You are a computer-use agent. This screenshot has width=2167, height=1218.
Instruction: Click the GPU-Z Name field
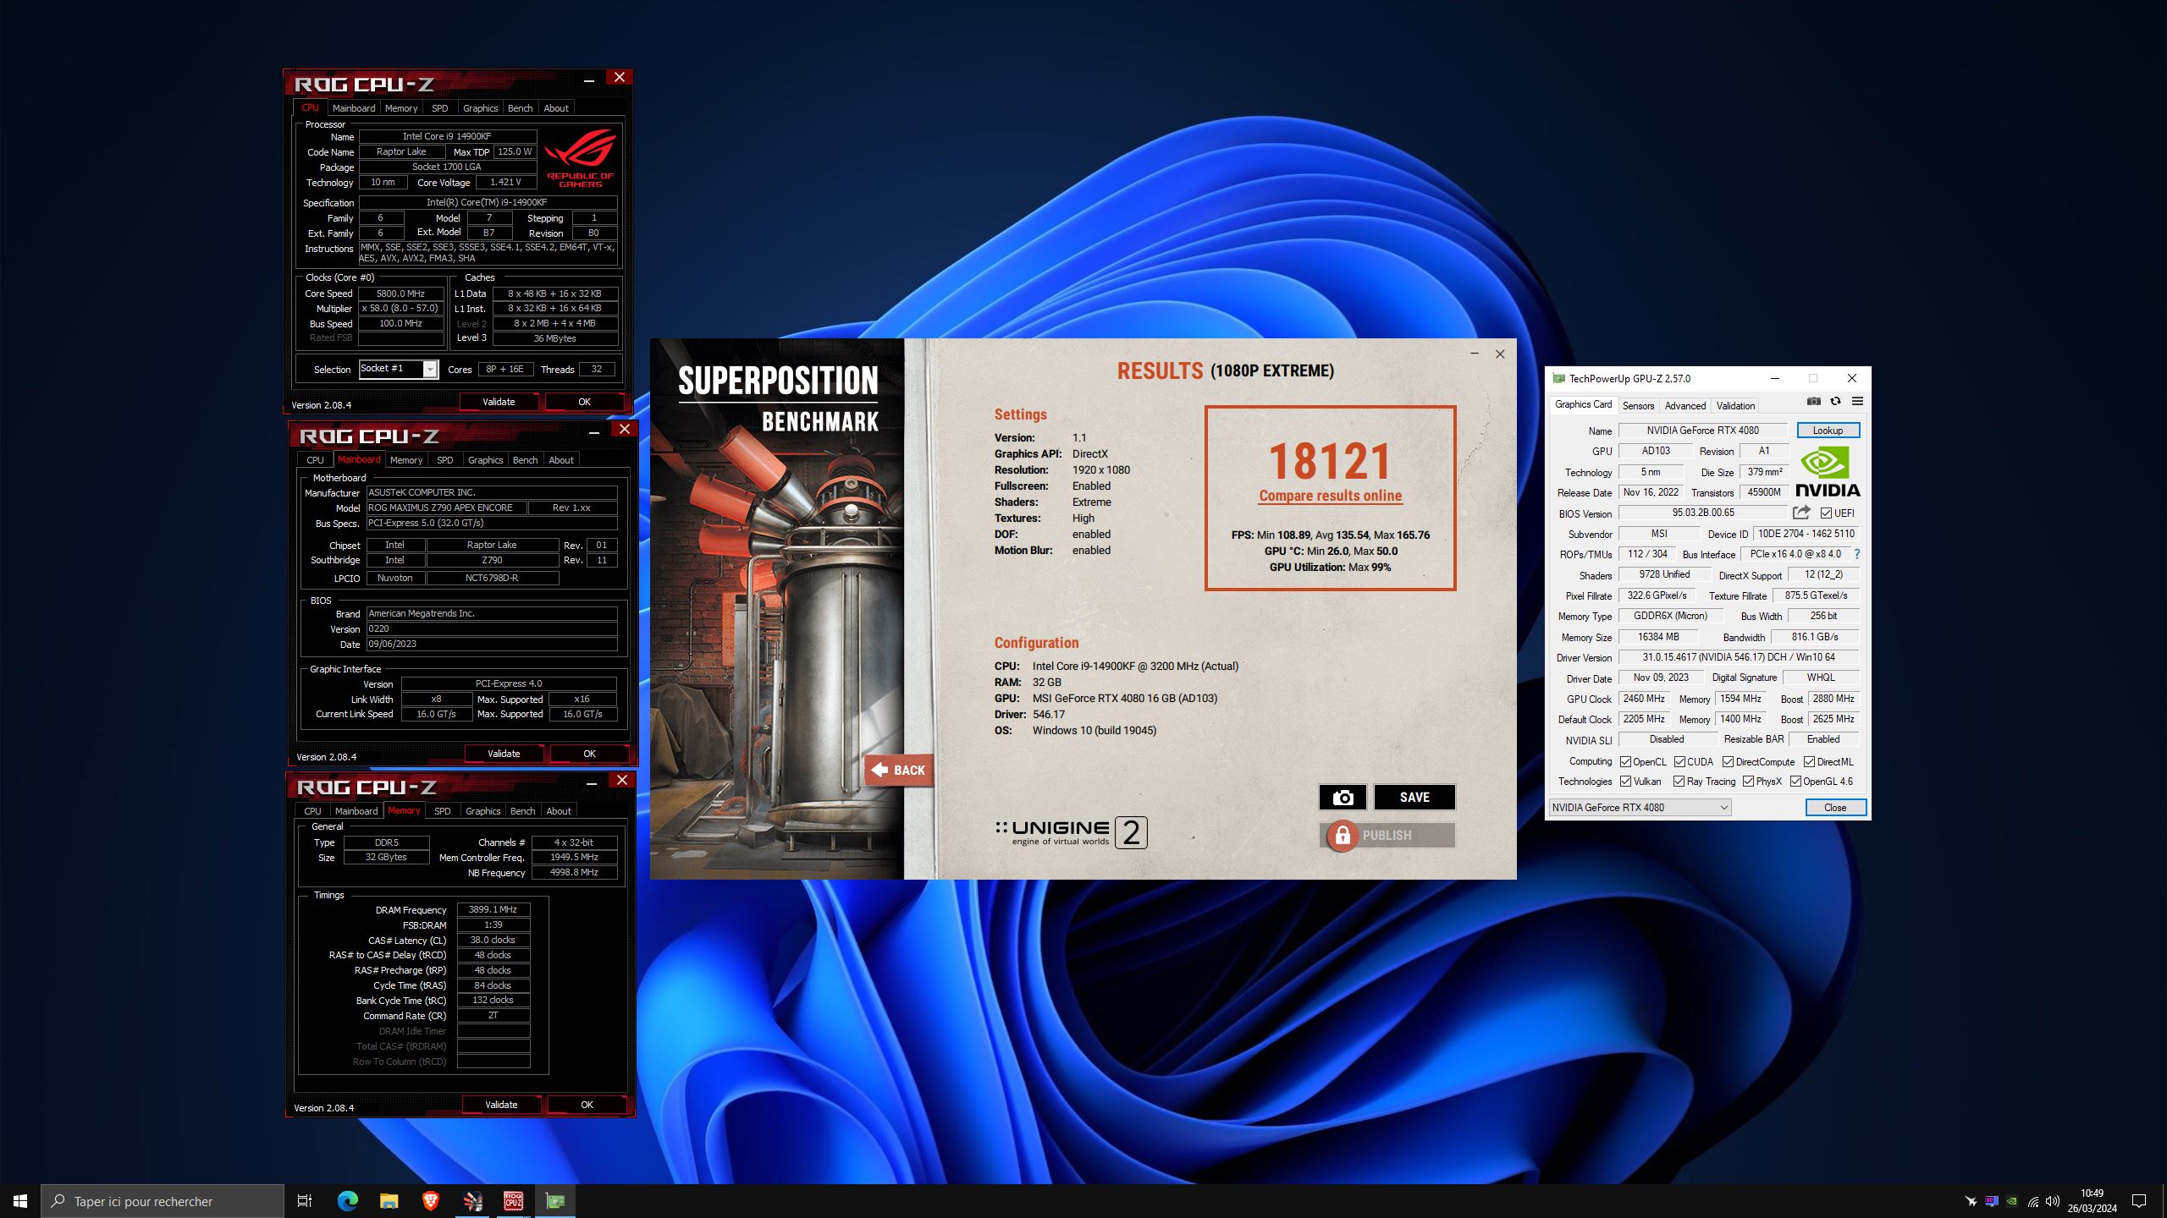[x=1703, y=431]
